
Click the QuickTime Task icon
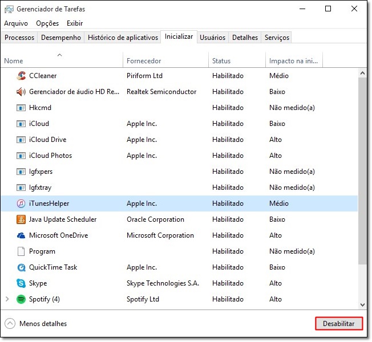21,267
